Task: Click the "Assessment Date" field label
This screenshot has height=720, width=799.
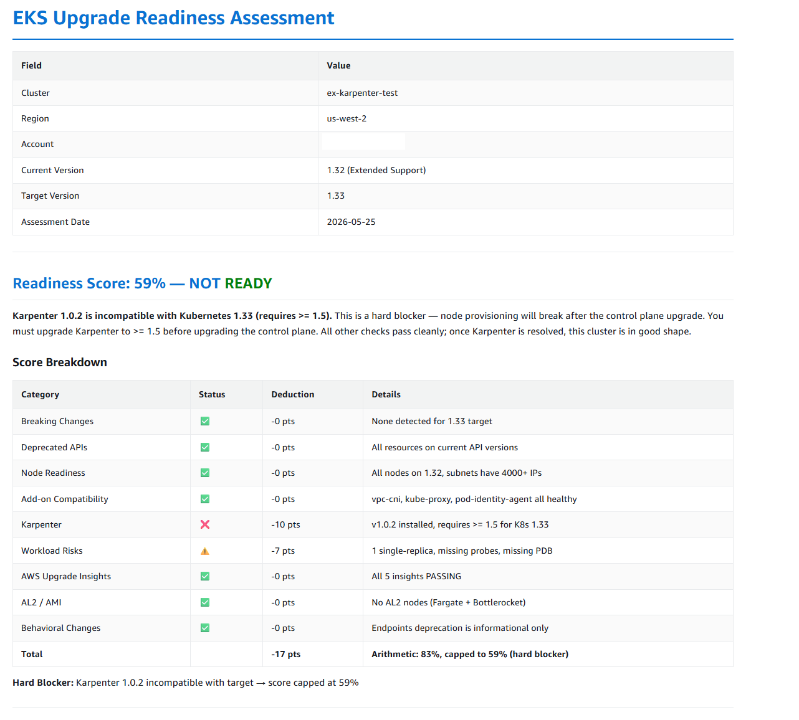Action: (x=55, y=222)
